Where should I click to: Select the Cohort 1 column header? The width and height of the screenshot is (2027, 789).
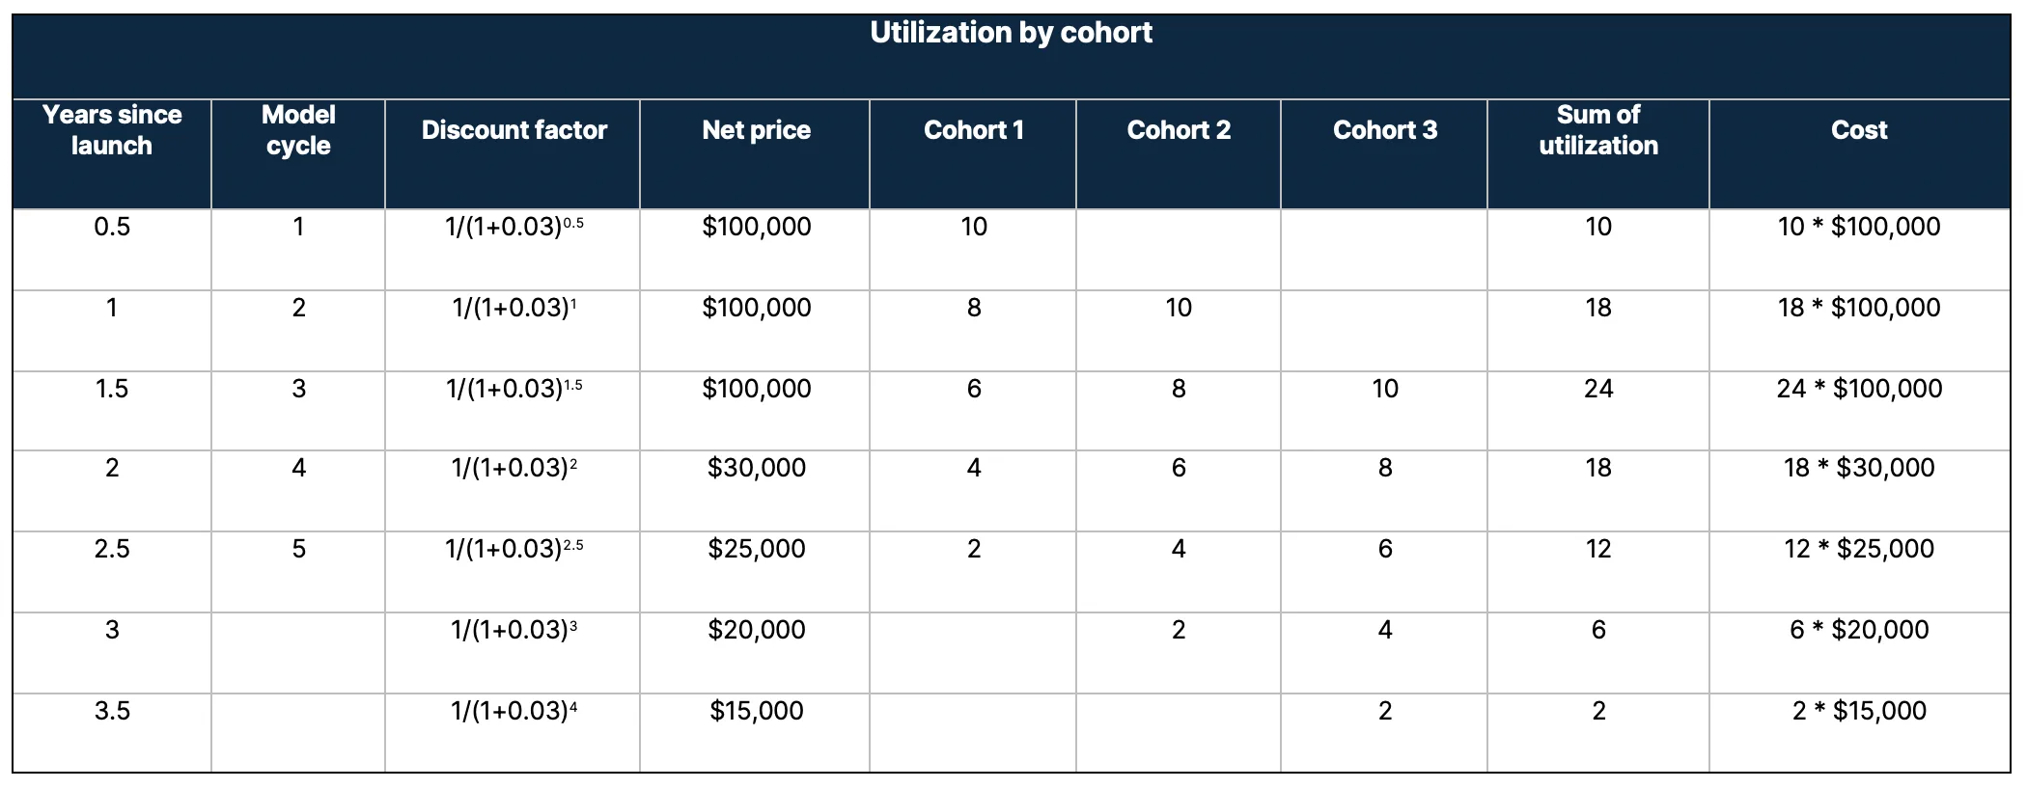(973, 130)
